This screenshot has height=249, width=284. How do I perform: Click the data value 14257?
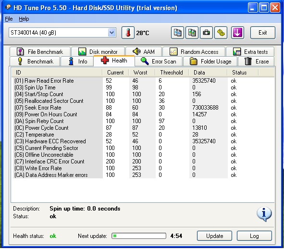pyautogui.click(x=199, y=114)
